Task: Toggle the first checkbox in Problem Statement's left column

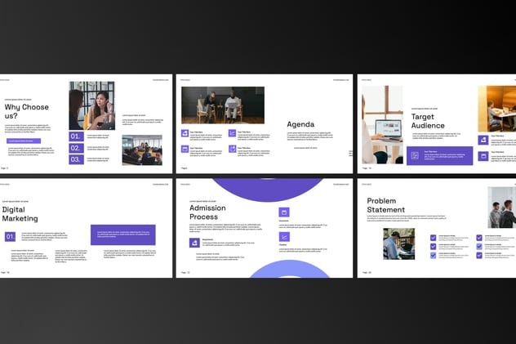Action: tap(434, 237)
